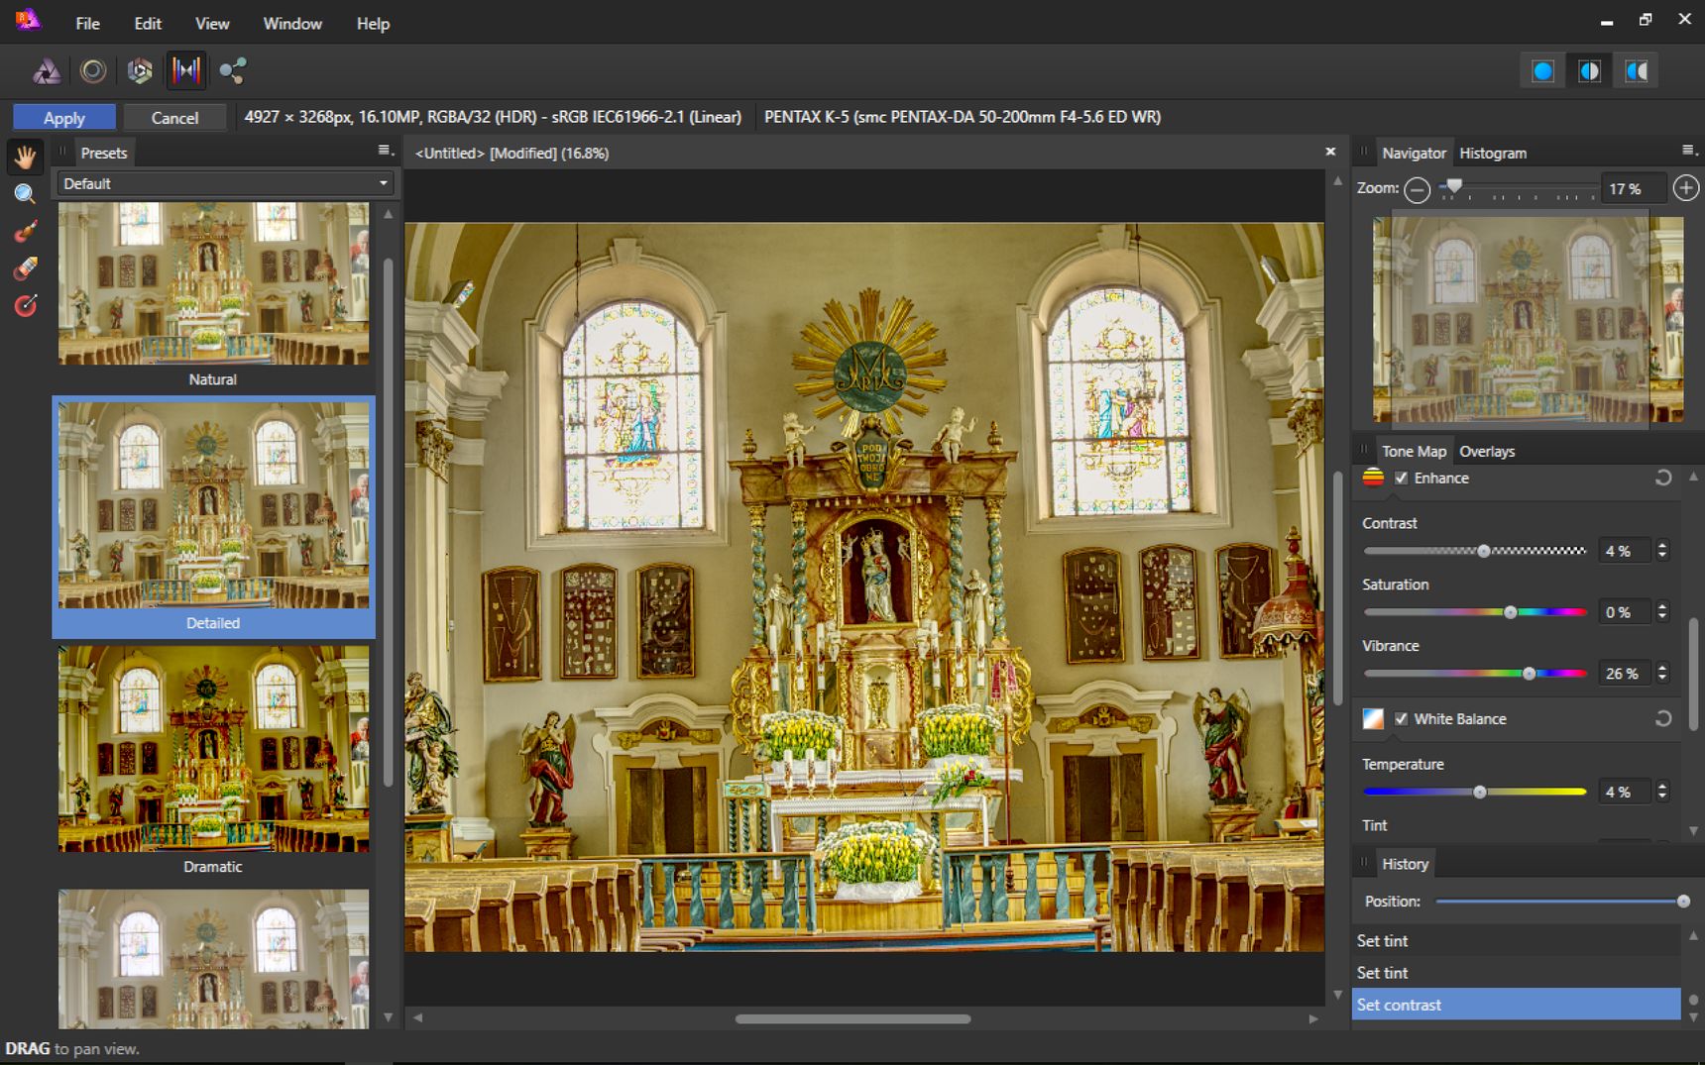
Task: Open the Edit menu
Action: (x=148, y=23)
